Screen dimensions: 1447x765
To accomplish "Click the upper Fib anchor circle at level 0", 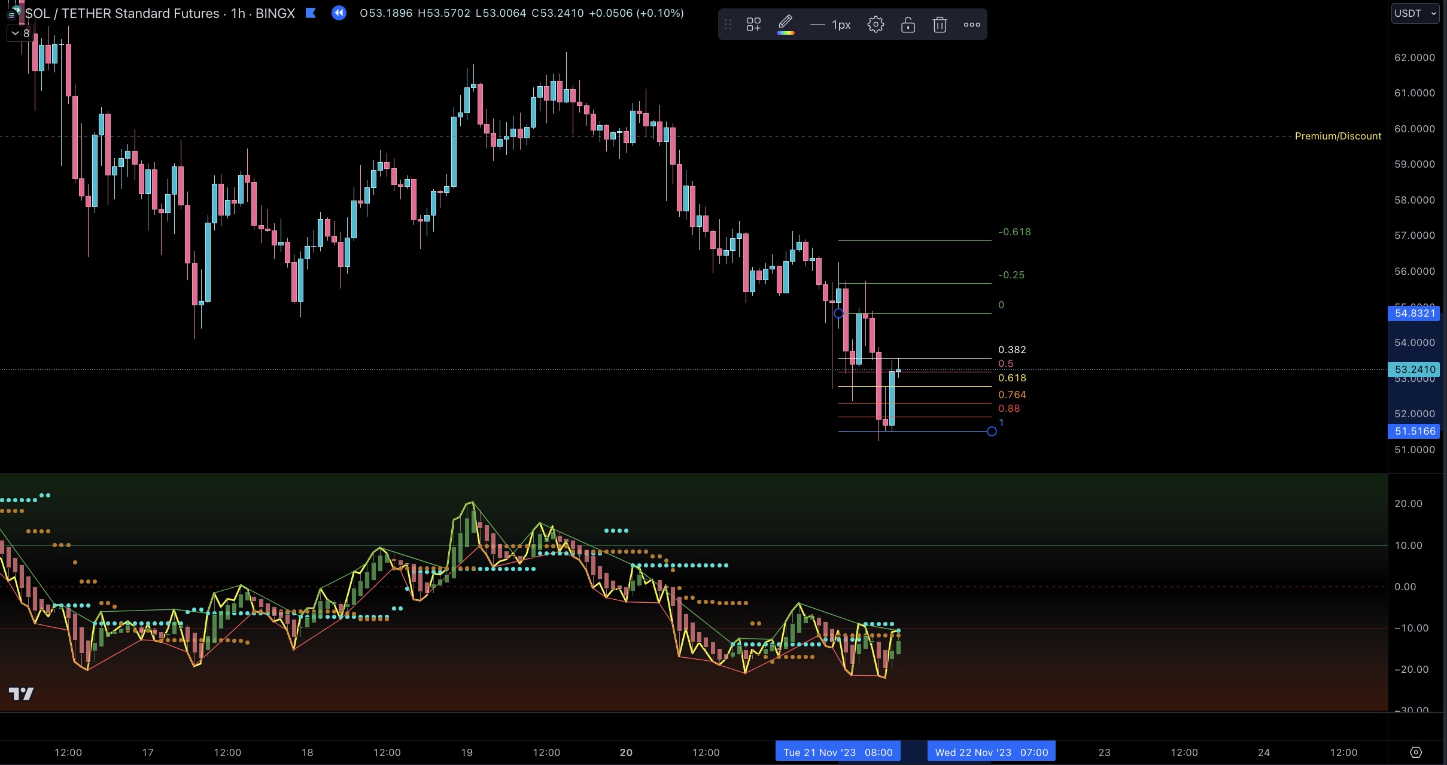I will [839, 314].
